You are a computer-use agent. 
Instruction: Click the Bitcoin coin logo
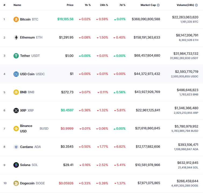click(16, 19)
